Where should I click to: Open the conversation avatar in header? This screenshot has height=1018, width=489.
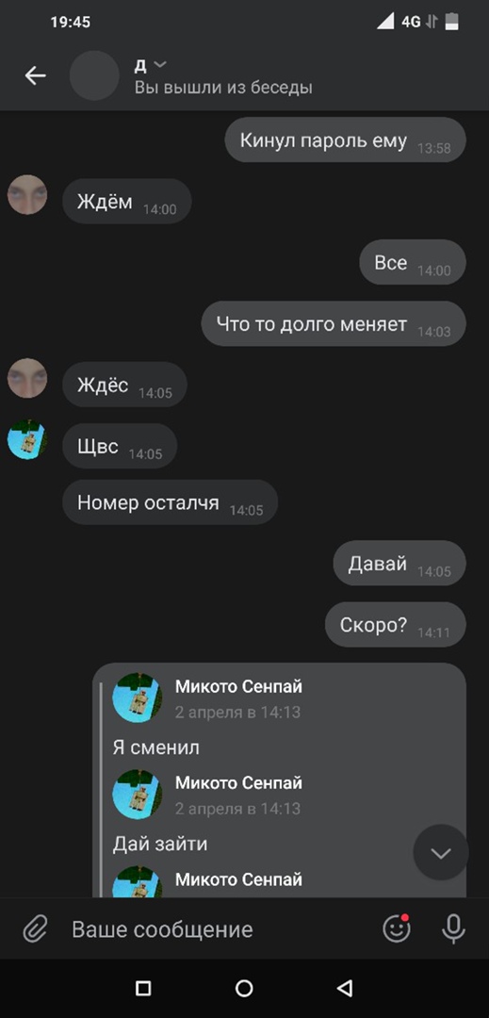94,76
